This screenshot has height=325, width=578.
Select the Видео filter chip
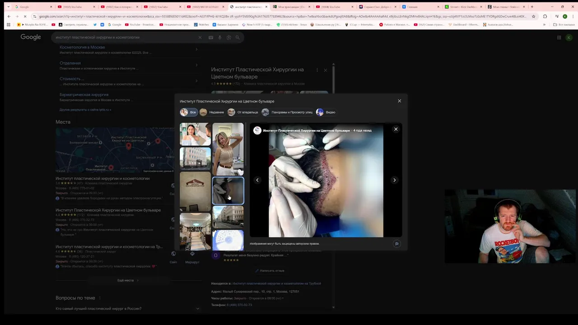[x=326, y=112]
